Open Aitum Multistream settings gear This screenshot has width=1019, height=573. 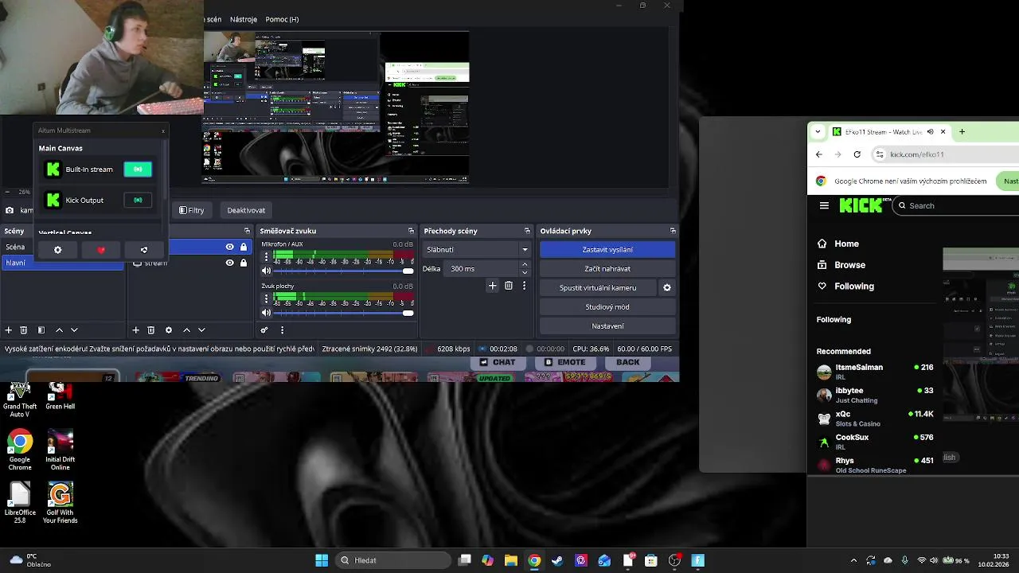coord(57,250)
